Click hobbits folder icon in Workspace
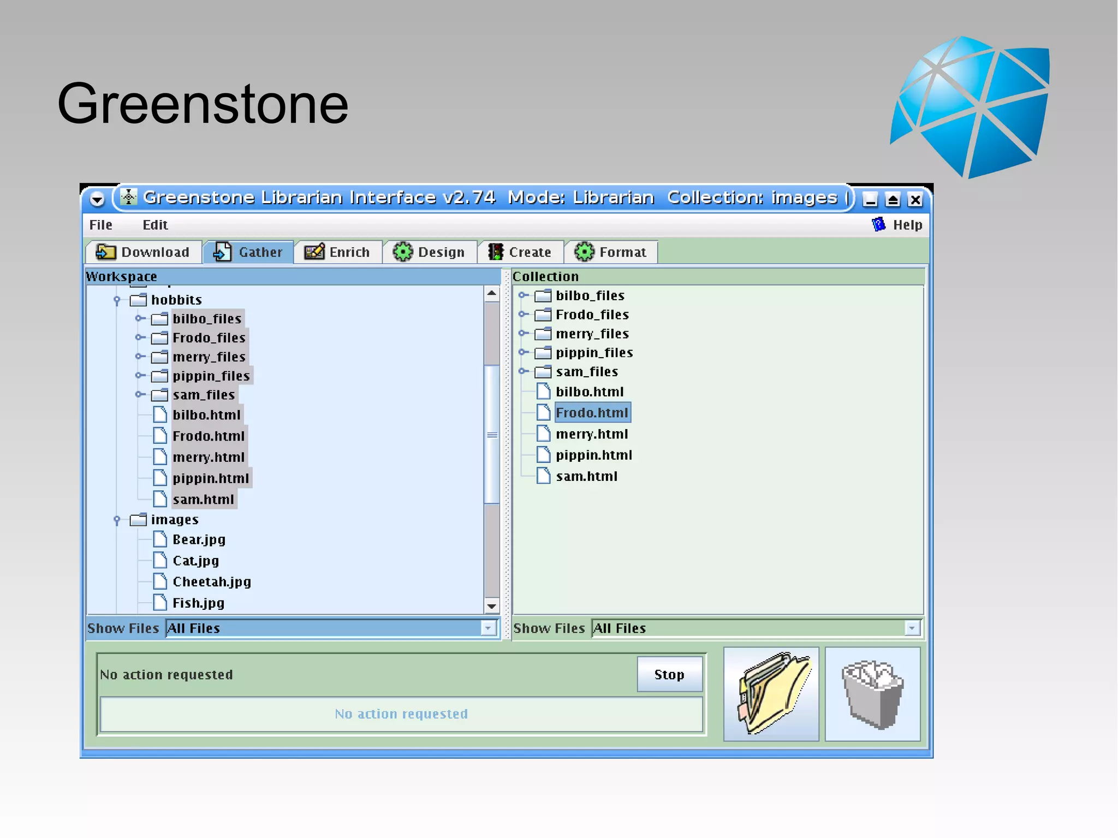The width and height of the screenshot is (1118, 838). click(138, 300)
